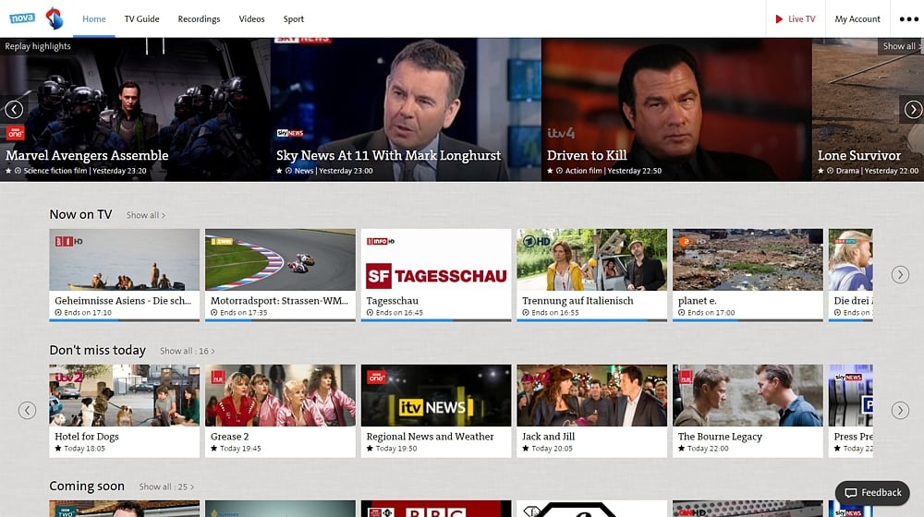Open the Recordings tab
Viewport: 924px width, 517px height.
click(200, 18)
